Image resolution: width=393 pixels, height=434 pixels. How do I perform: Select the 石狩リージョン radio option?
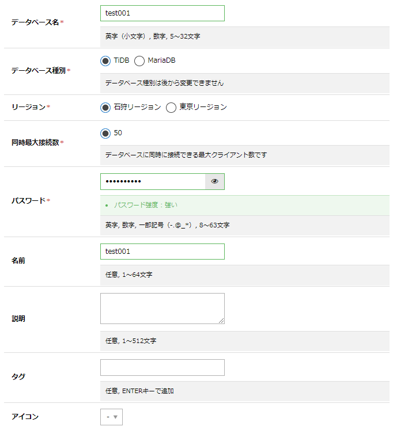(105, 108)
